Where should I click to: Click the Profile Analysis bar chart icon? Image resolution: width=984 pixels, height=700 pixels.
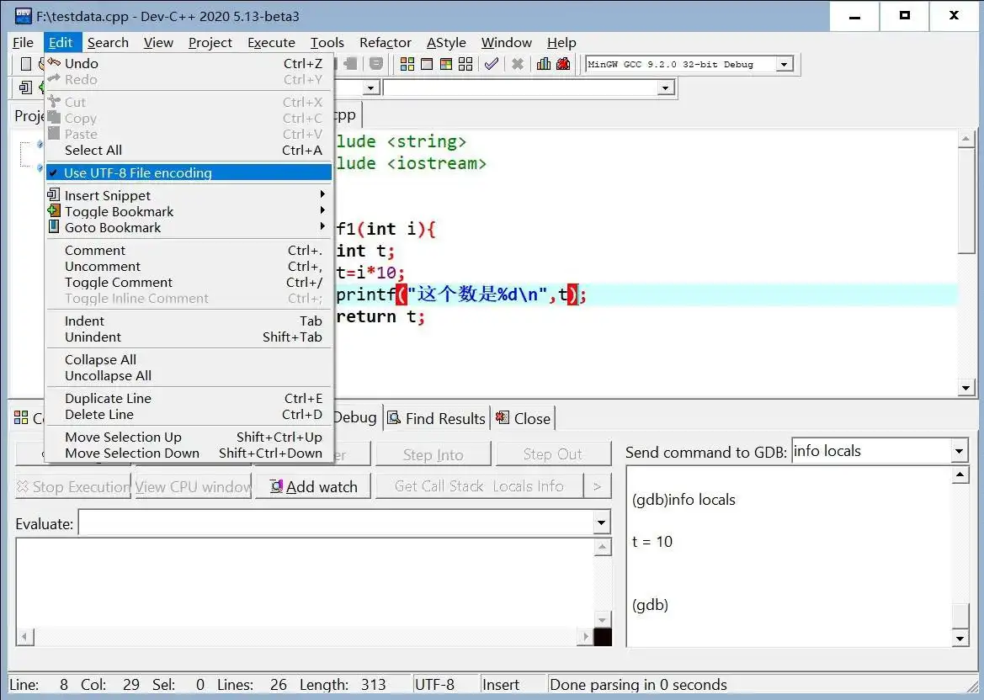click(x=544, y=64)
